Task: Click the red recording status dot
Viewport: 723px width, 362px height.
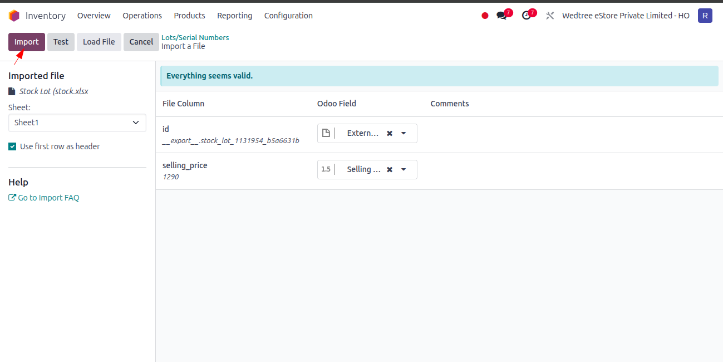Action: (x=485, y=16)
